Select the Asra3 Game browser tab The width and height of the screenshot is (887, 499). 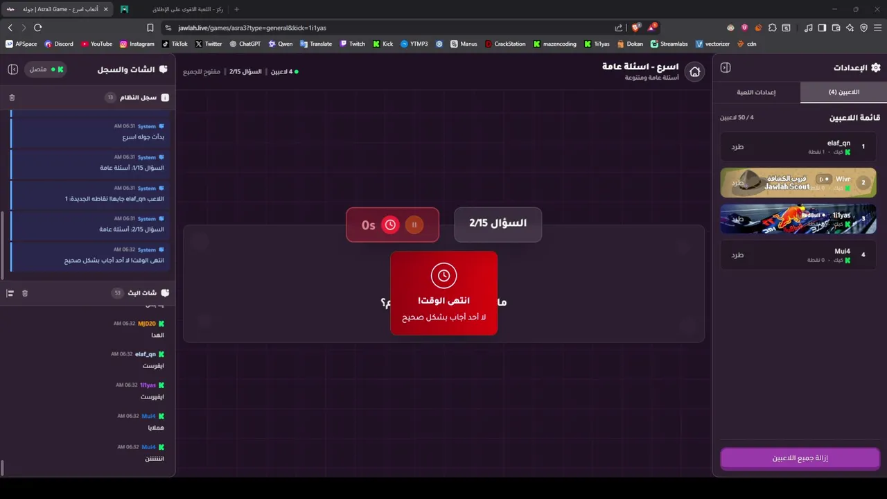(57, 9)
